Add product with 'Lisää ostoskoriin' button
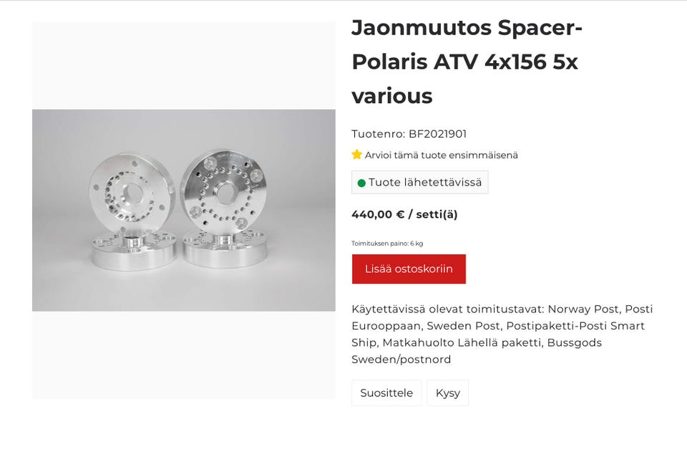687x457 pixels. tap(409, 269)
